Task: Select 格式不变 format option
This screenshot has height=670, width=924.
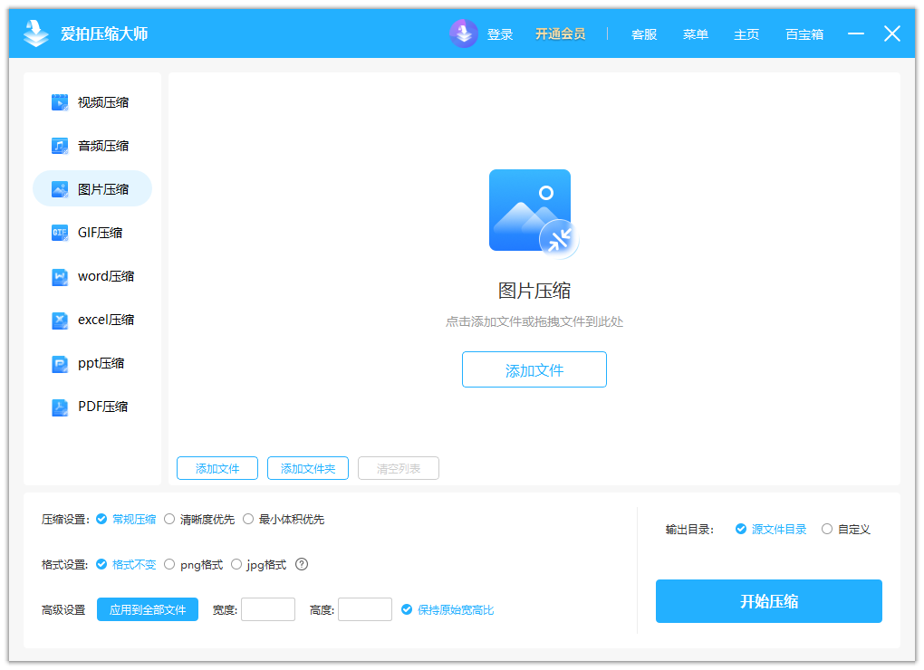Action: coord(126,564)
